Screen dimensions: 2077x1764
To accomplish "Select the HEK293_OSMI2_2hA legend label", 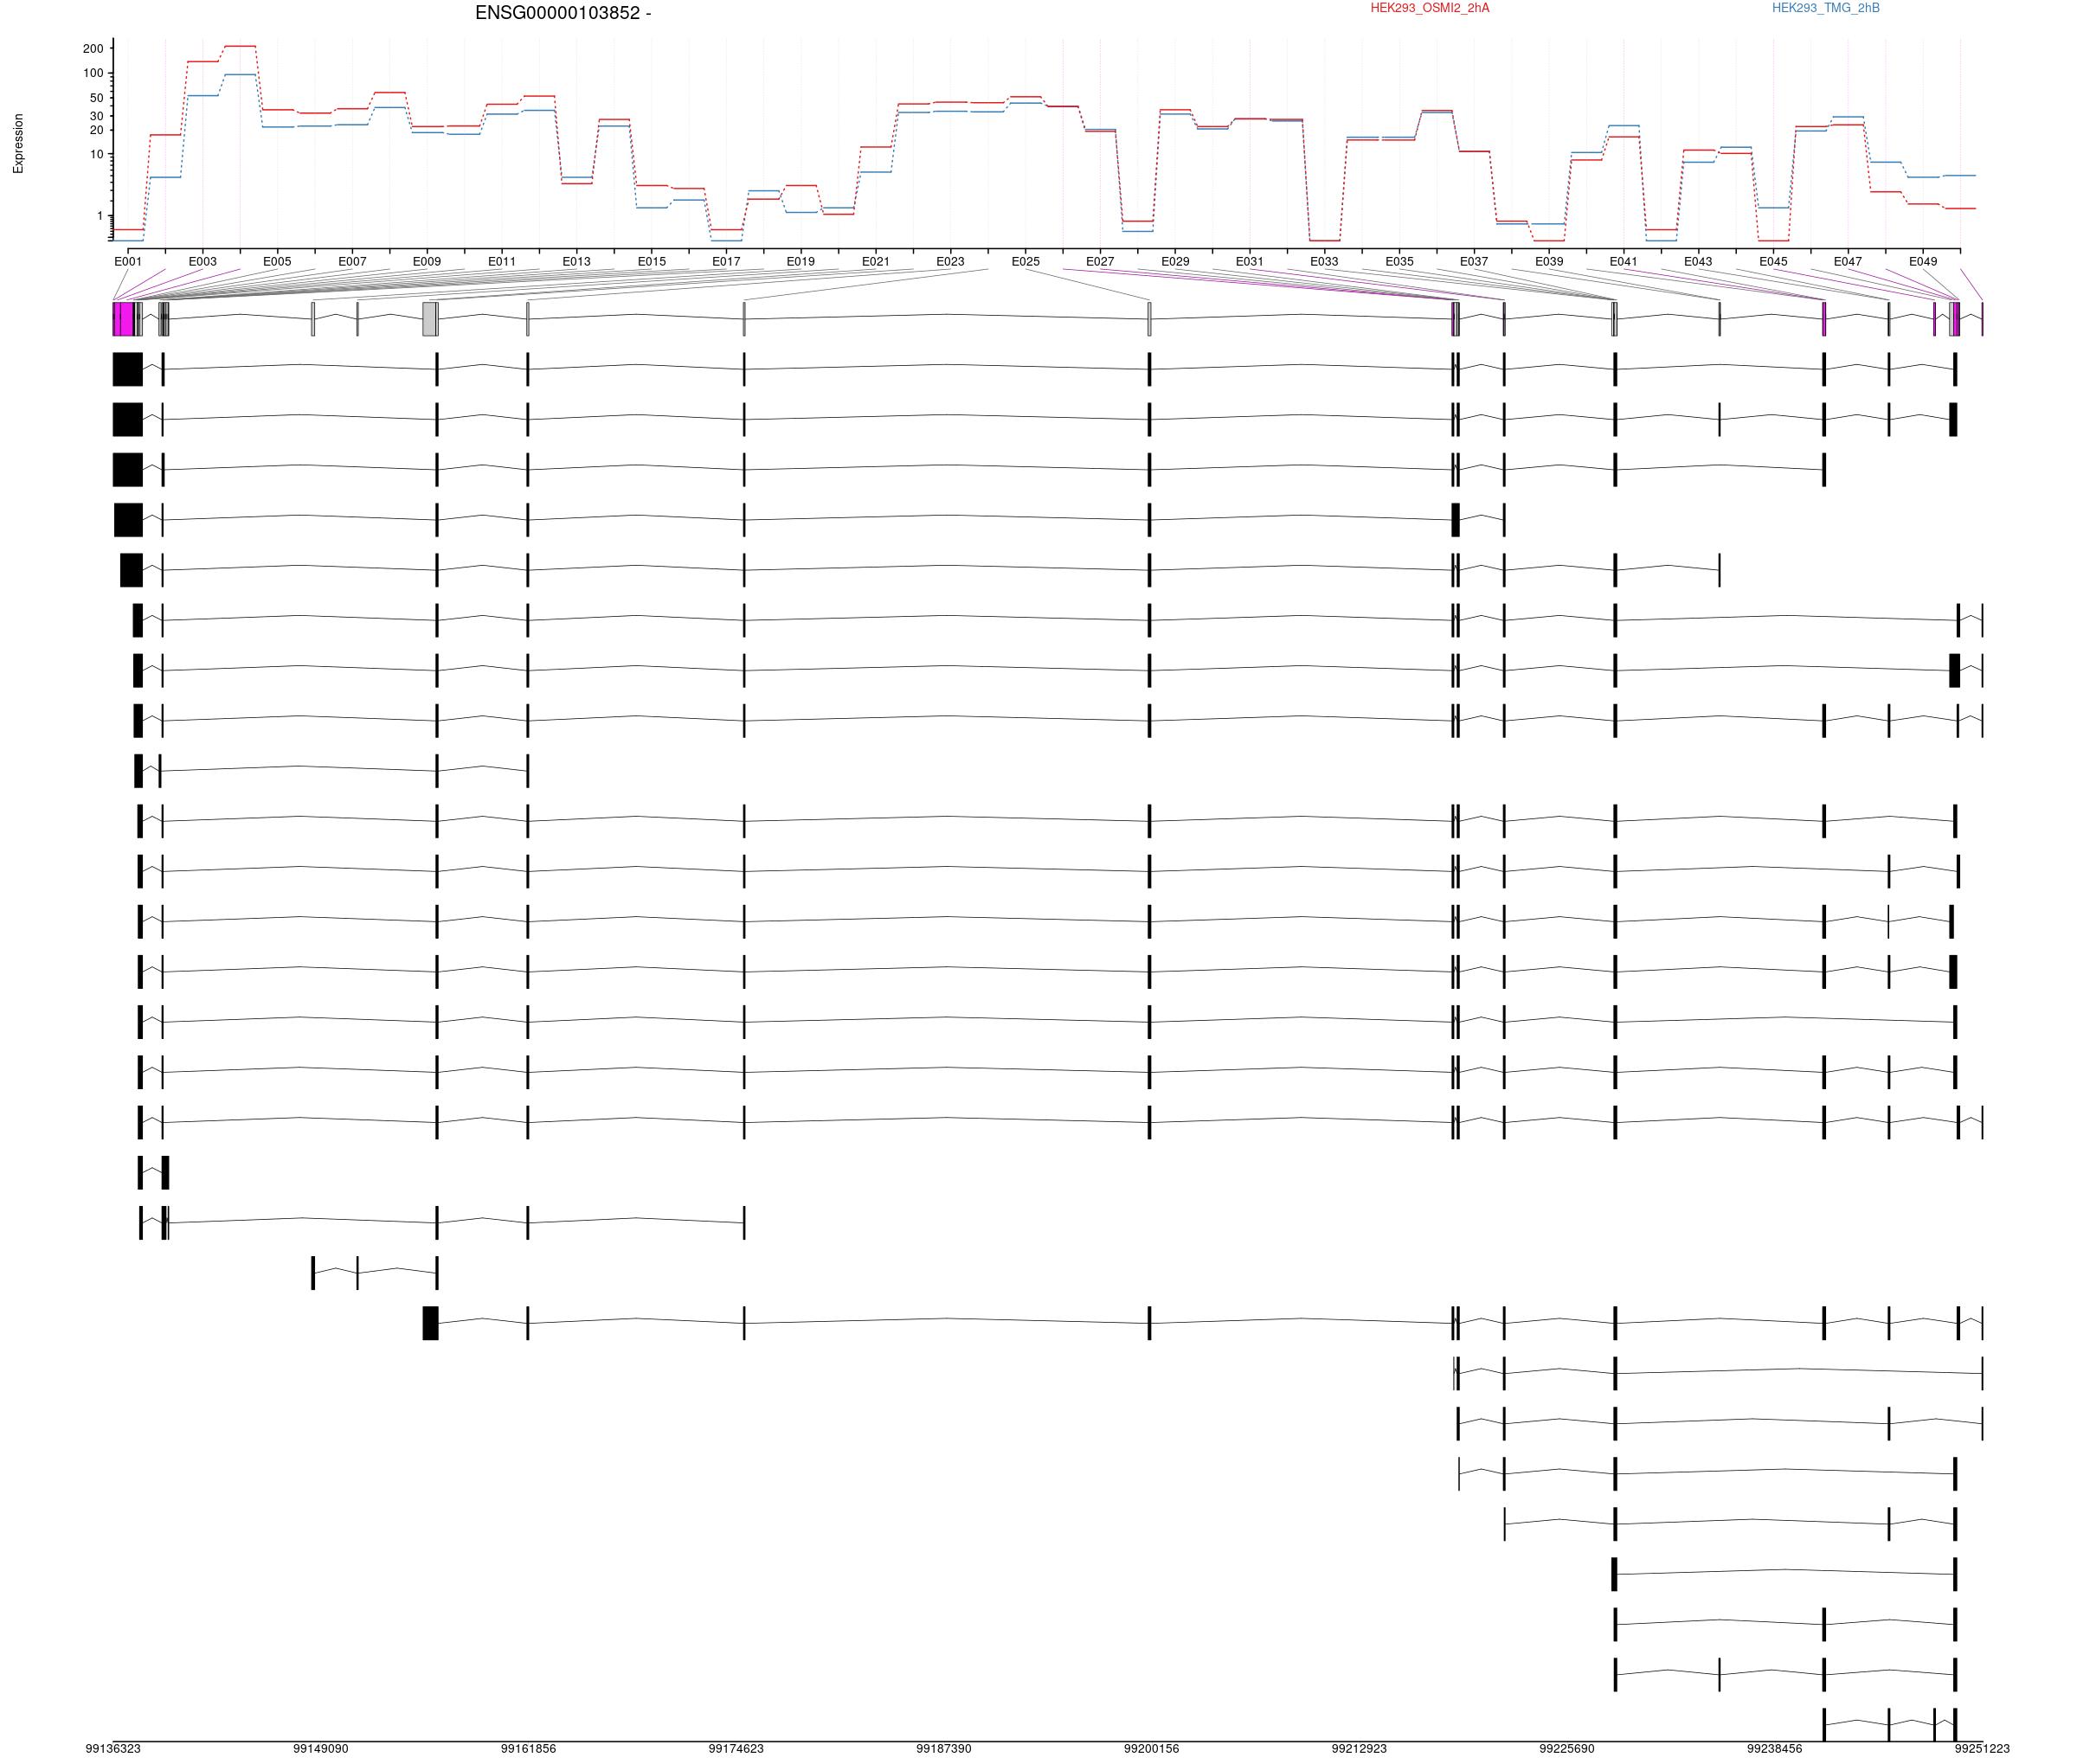I will coord(1430,8).
